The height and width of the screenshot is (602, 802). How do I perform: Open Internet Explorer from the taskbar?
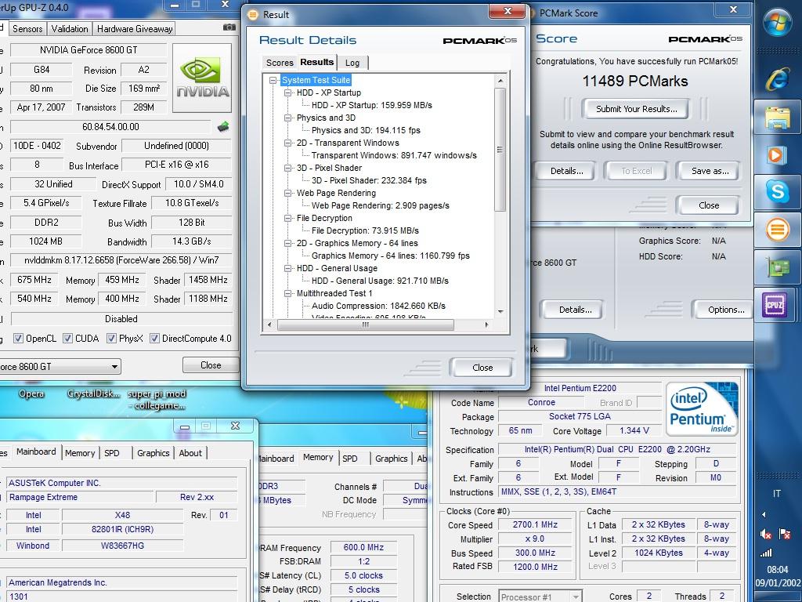[777, 80]
